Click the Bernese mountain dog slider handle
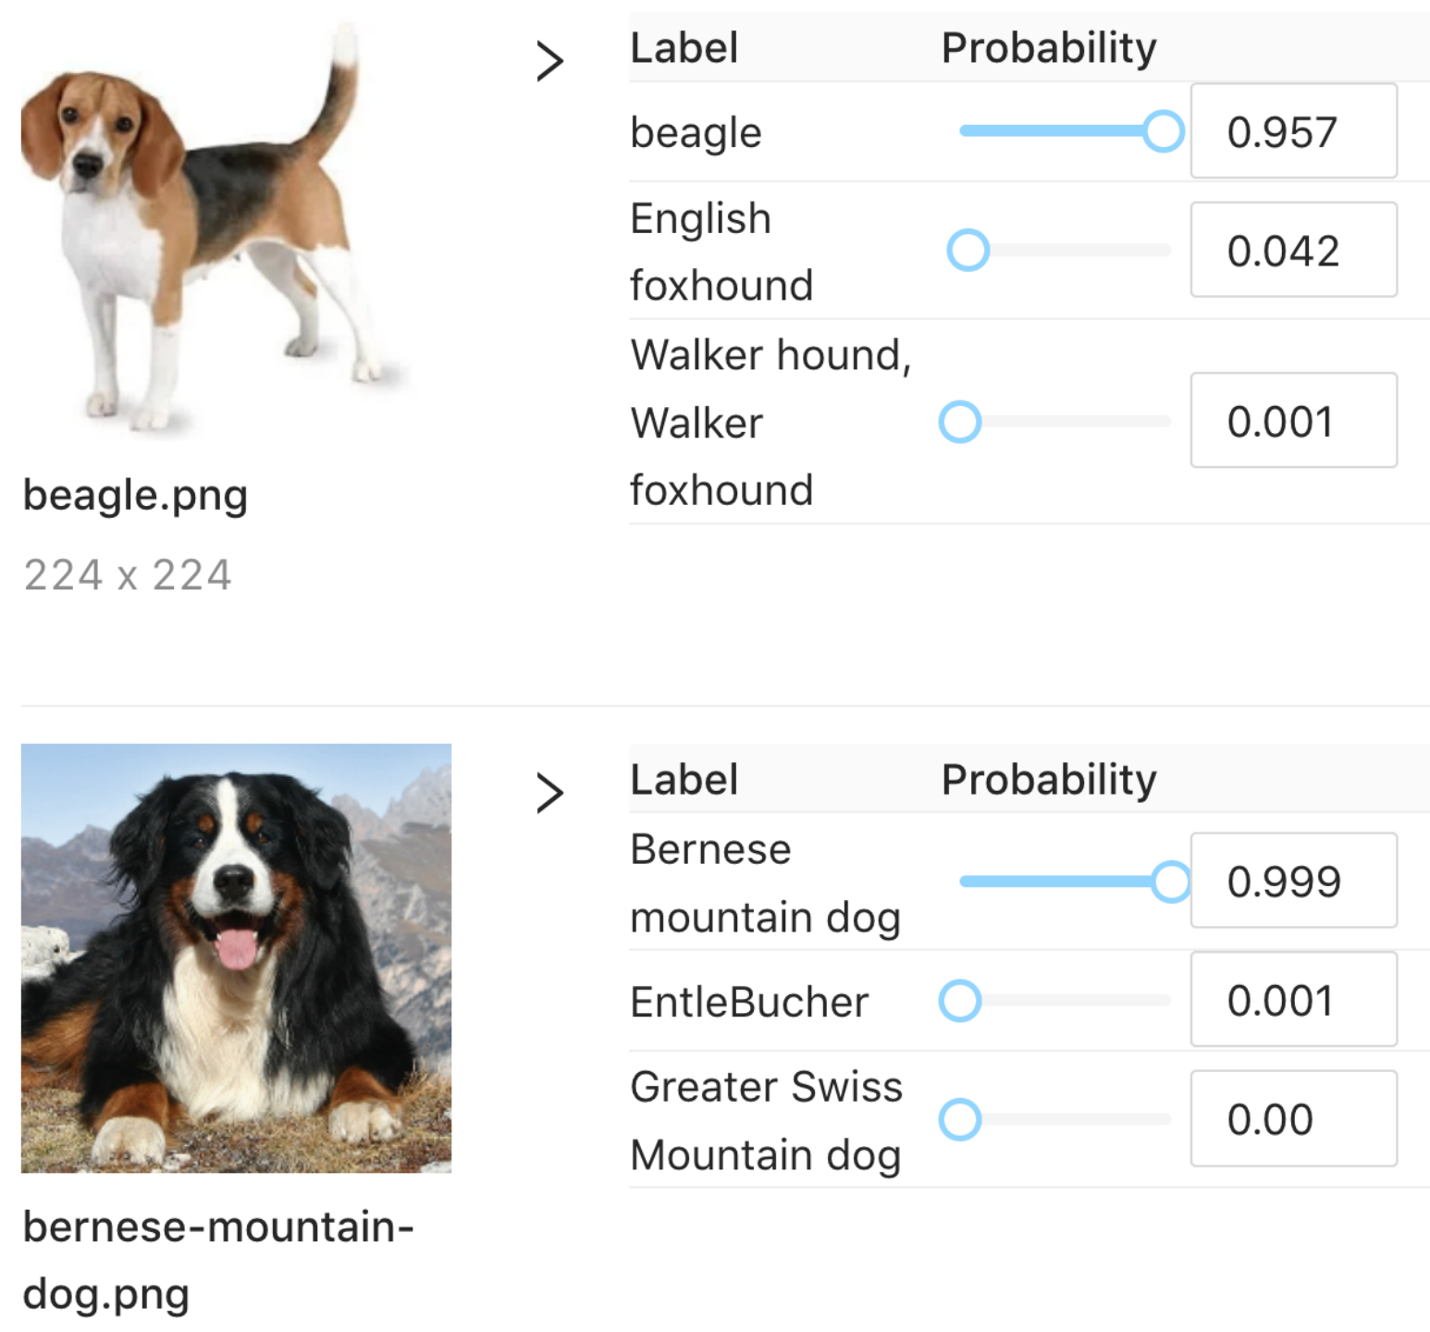Image resolution: width=1430 pixels, height=1332 pixels. click(x=1171, y=882)
